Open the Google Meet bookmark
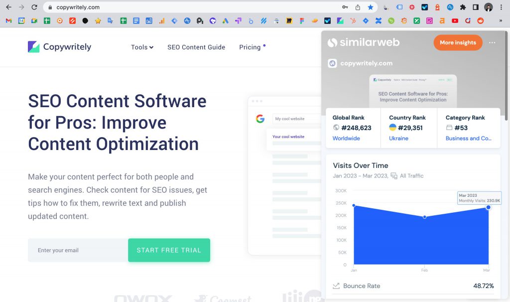The width and height of the screenshot is (510, 302). [34, 21]
